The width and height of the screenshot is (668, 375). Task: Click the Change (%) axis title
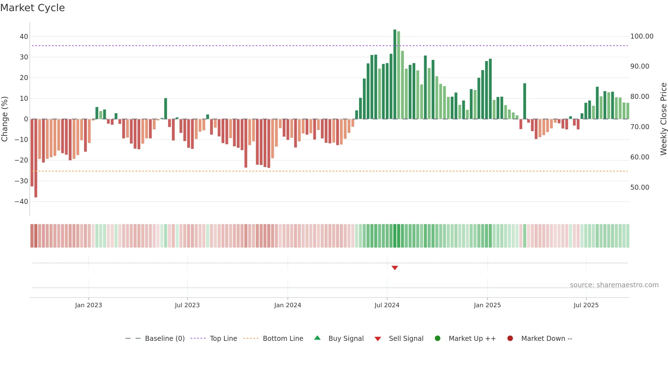4,119
